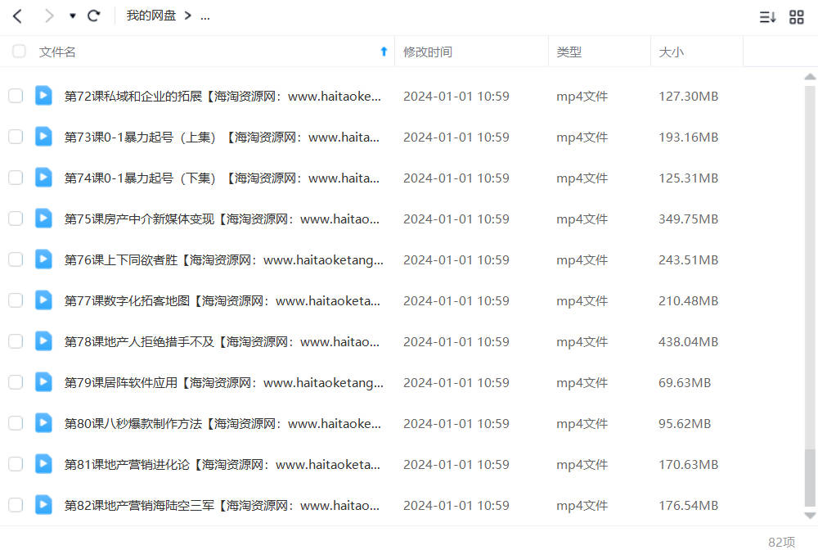The image size is (818, 550).
Task: Check the box for 第78课地产人拒绝措手不及
Action: click(16, 341)
